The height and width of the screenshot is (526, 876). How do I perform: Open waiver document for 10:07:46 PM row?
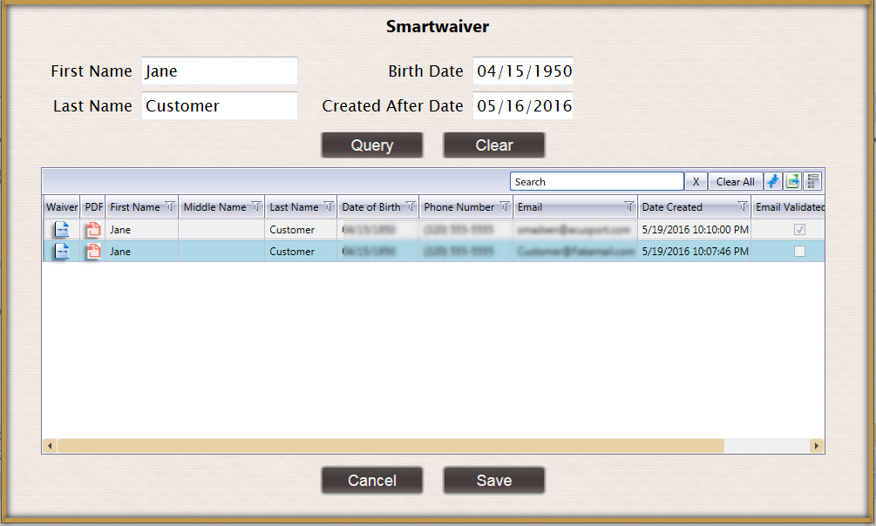coord(62,252)
